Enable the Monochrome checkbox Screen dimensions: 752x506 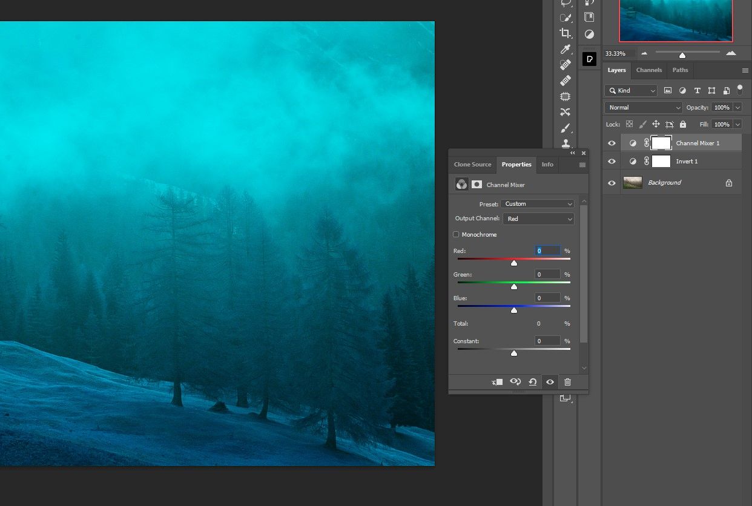456,234
